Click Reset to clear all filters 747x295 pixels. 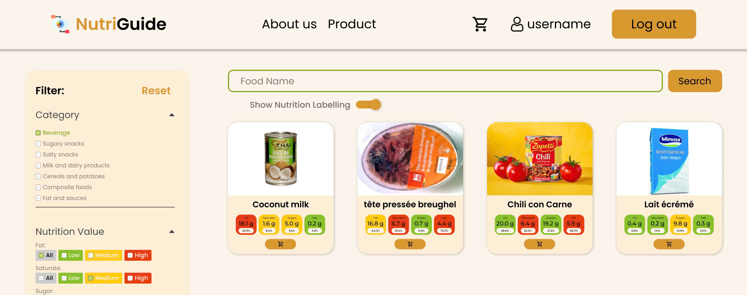156,91
